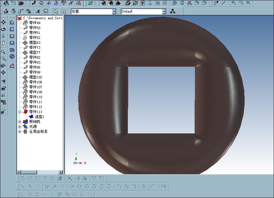Screen dimensions: 274x198
Task: Activate the orbit/rotate view tool
Action: 3,29
